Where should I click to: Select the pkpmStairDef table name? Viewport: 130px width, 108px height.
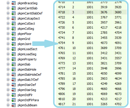[x=27, y=85]
